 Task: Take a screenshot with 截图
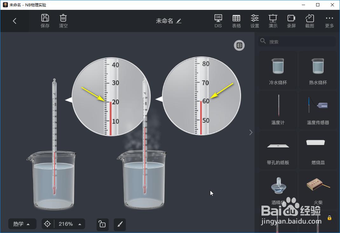coord(309,21)
